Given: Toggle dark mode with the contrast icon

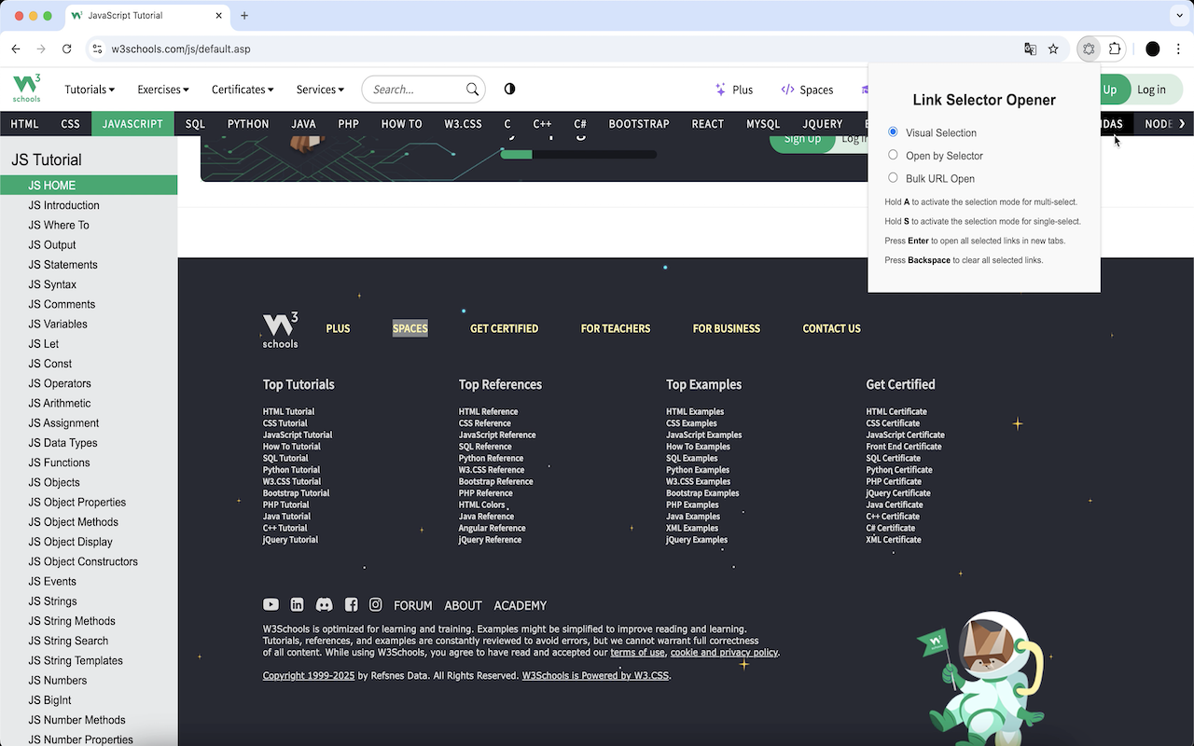Looking at the screenshot, I should (x=508, y=89).
